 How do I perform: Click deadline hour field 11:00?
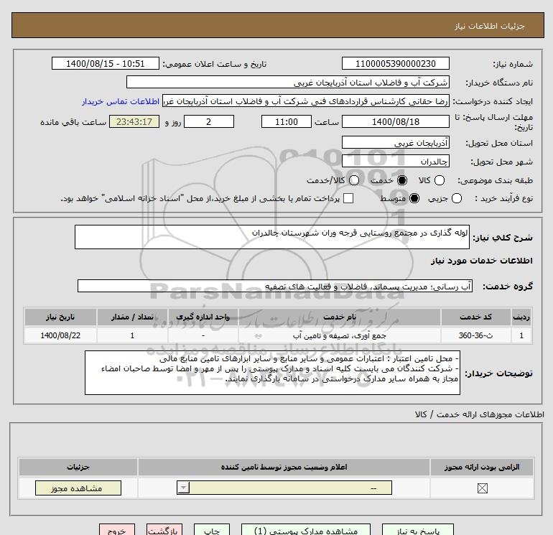point(287,121)
